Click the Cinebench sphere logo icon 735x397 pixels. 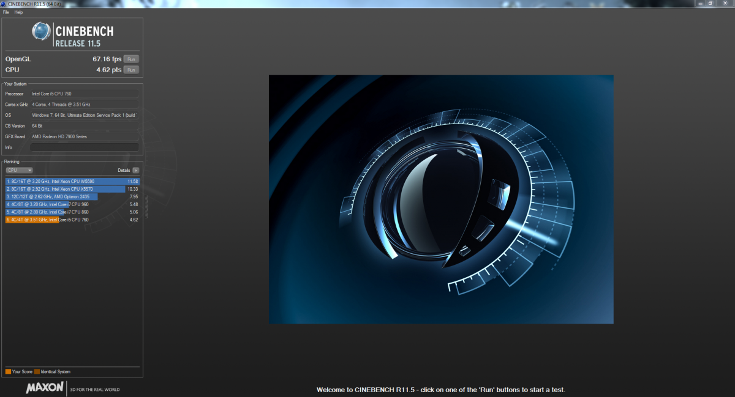coord(41,31)
